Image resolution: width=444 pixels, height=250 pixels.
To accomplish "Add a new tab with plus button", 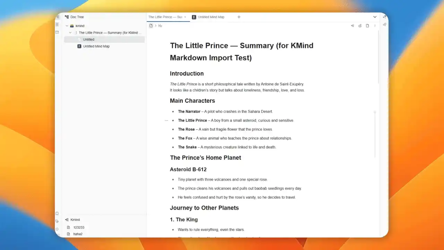I will pyautogui.click(x=239, y=17).
